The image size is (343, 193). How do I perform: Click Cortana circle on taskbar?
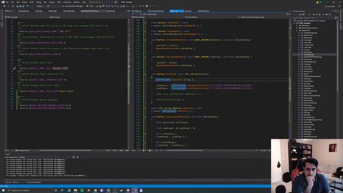56,190
